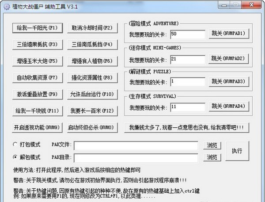This screenshot has height=202, width=265.
Task: Focus the PAK文件 path input
Action: point(136,145)
